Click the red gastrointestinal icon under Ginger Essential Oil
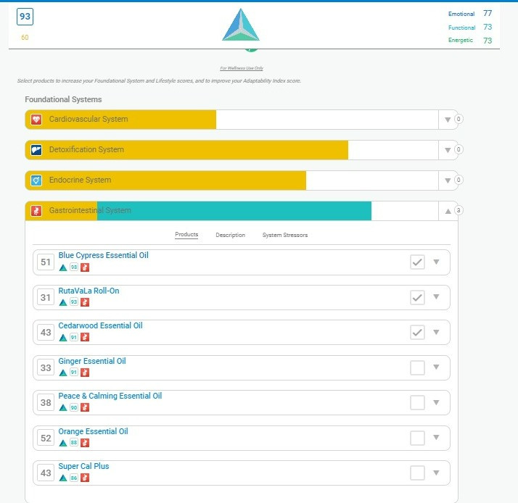The width and height of the screenshot is (518, 503). pos(85,373)
